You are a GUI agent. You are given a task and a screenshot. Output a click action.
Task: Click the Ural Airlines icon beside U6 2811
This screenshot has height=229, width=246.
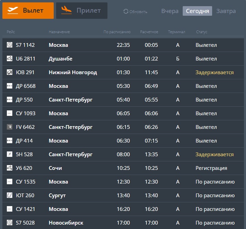pos(10,59)
